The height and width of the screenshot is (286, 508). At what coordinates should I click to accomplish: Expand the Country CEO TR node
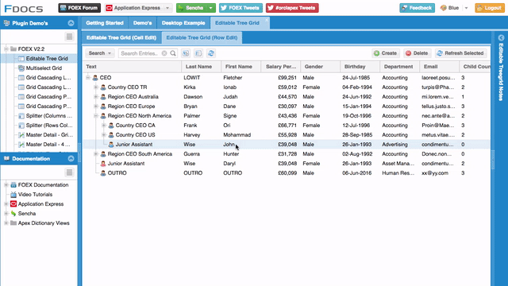pos(96,87)
